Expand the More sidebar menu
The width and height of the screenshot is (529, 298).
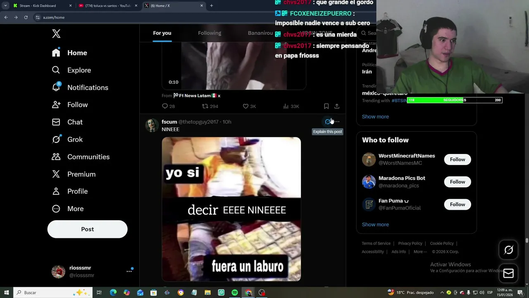pyautogui.click(x=67, y=209)
